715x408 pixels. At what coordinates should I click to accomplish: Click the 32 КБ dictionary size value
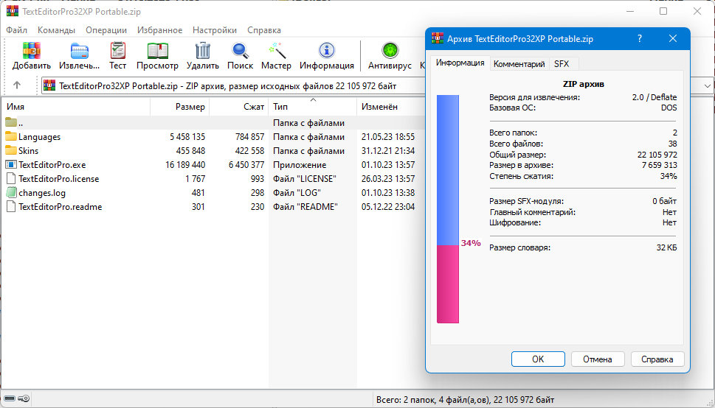tap(666, 247)
